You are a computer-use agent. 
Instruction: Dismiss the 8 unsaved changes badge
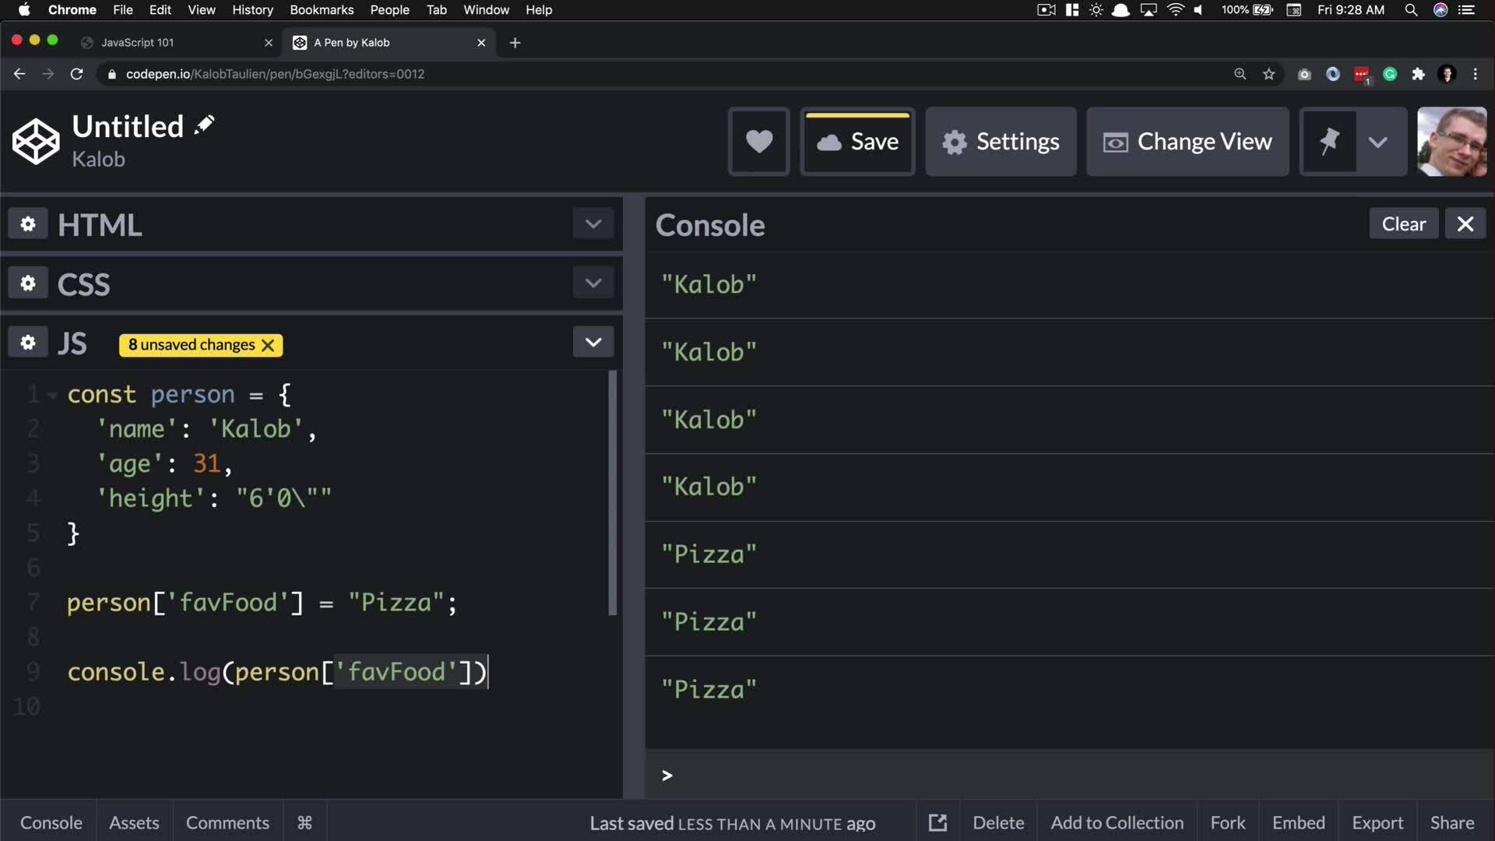[x=268, y=345]
